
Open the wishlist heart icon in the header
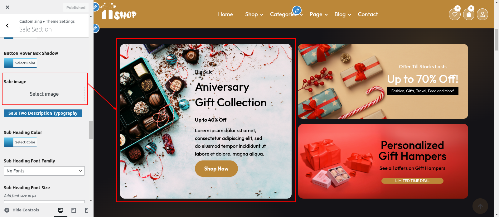[x=455, y=14]
